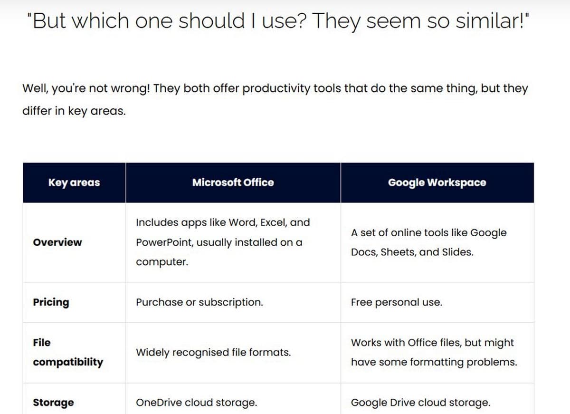Select the "Pricing" row label

51,302
